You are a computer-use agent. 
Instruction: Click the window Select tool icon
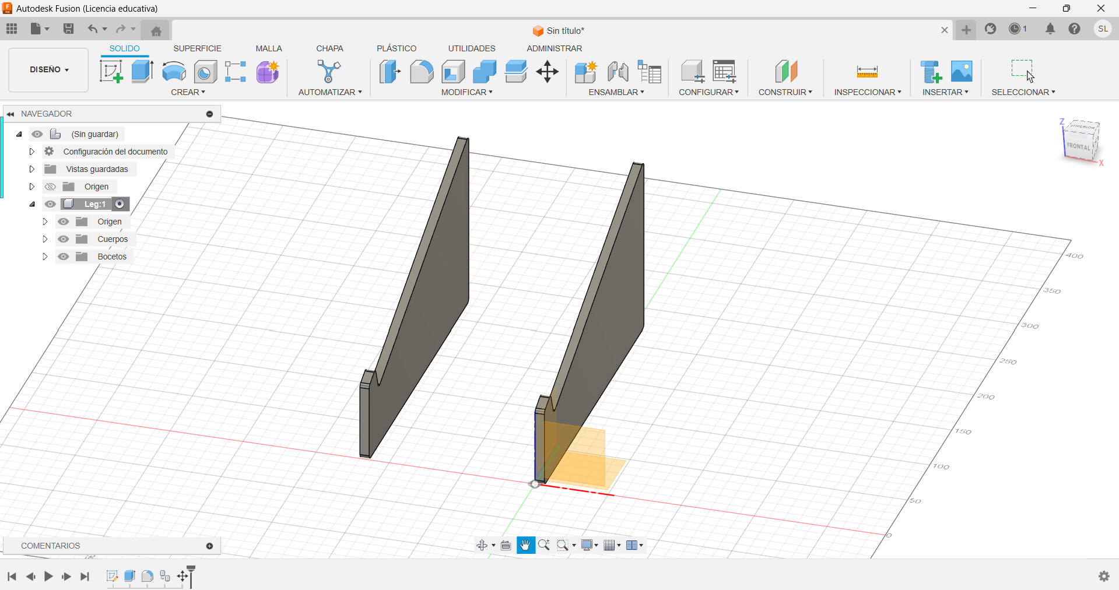click(x=1023, y=71)
